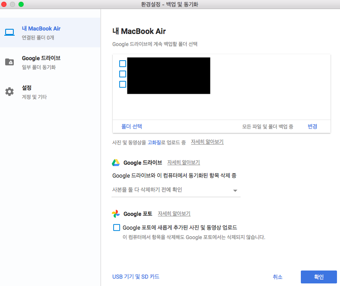Click the 모든 파일 및 폴더 백업 중 text

268,126
